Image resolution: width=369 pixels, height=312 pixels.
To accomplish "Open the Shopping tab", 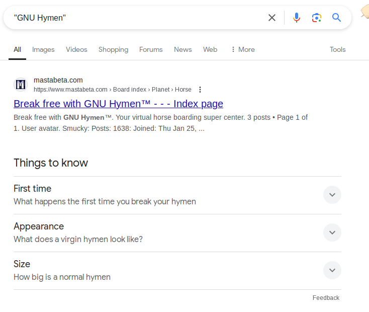I will click(x=113, y=49).
